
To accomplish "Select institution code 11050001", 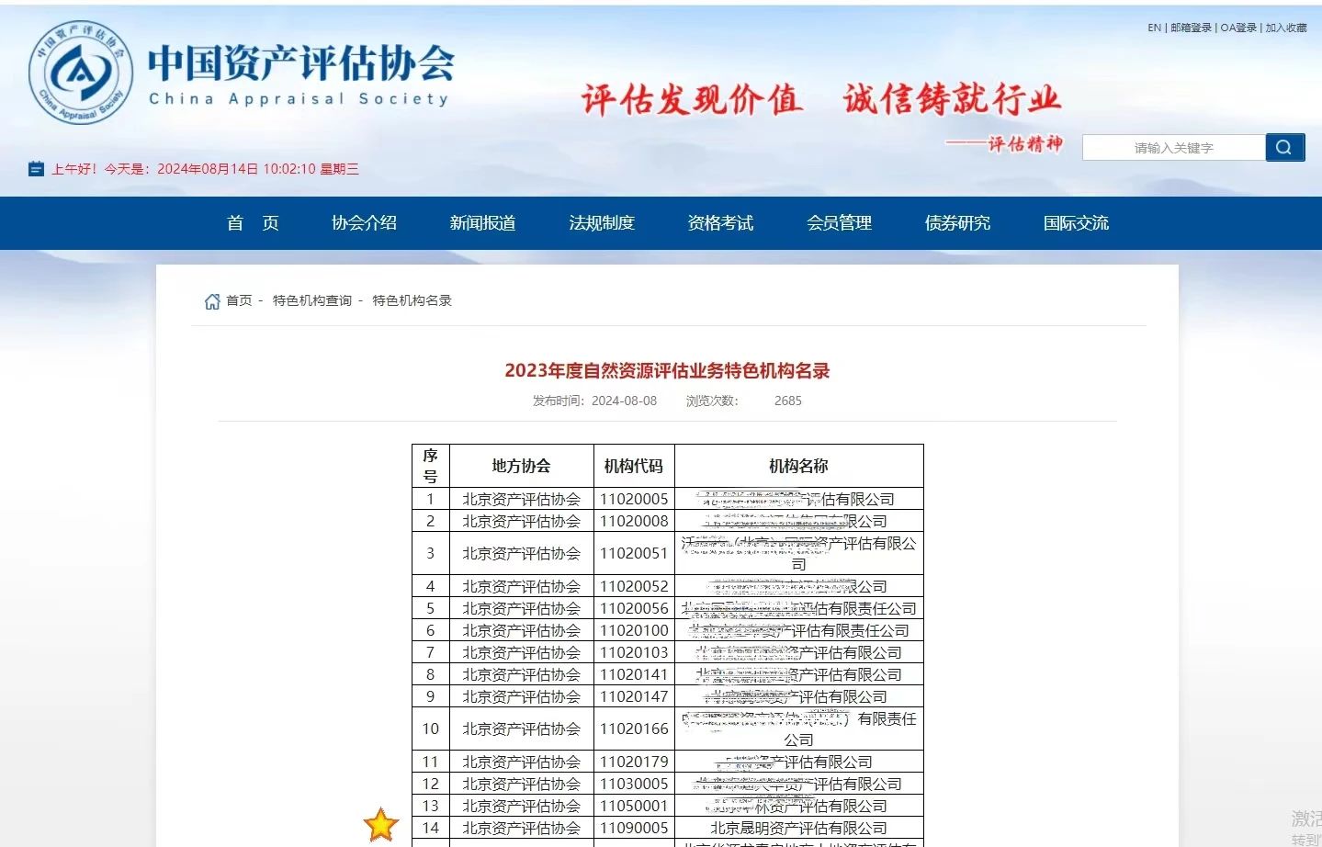I will [x=634, y=806].
